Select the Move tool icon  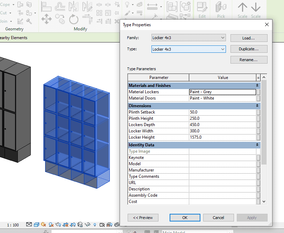[47, 19]
